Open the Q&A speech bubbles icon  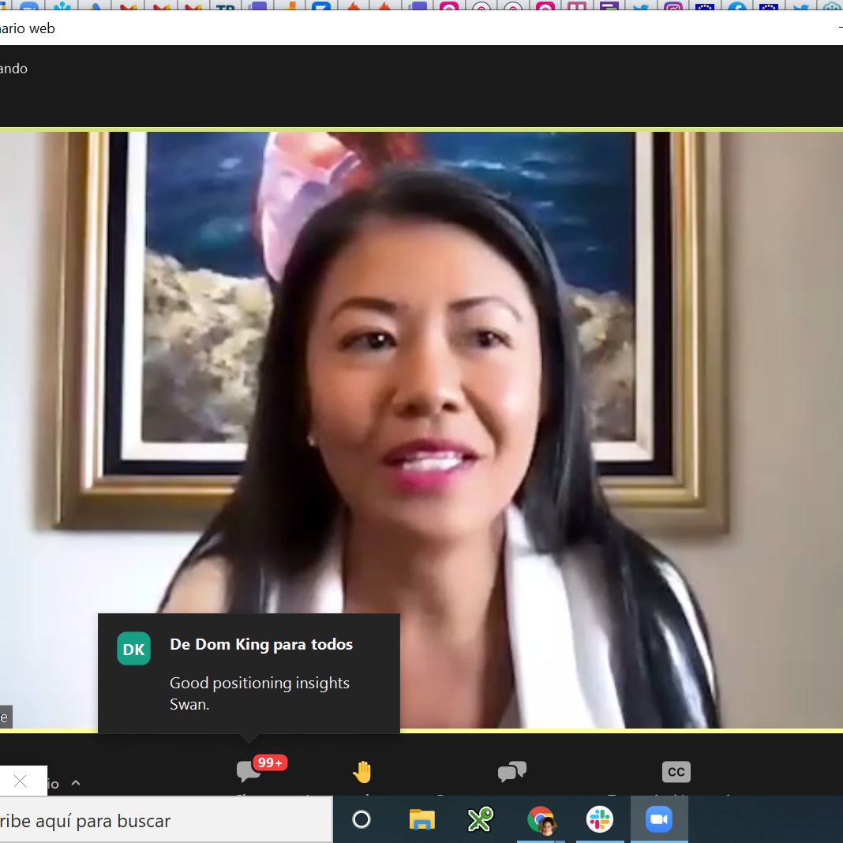[511, 771]
